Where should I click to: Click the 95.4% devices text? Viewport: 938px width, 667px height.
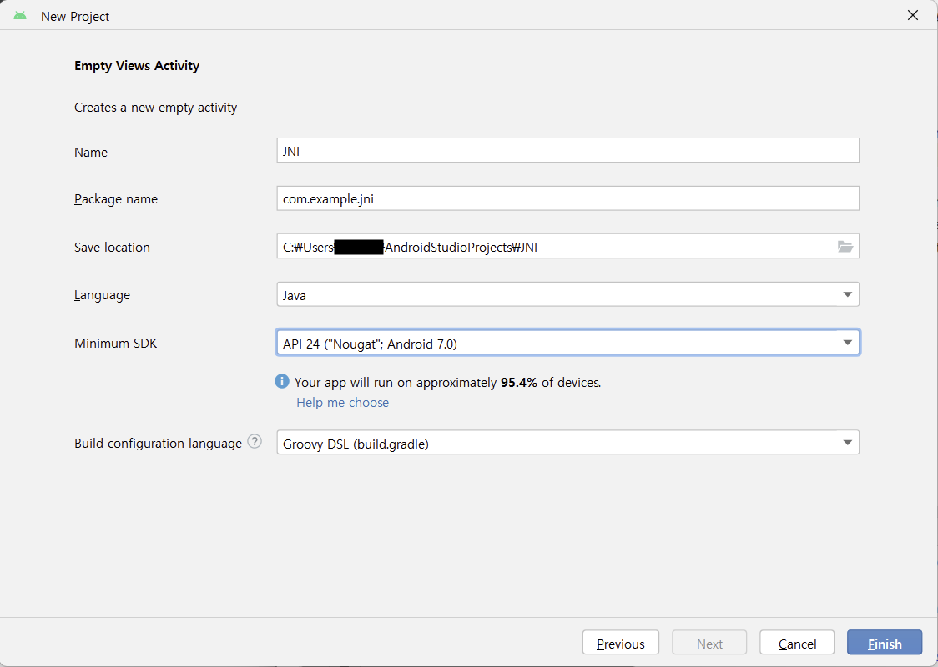pos(447,383)
